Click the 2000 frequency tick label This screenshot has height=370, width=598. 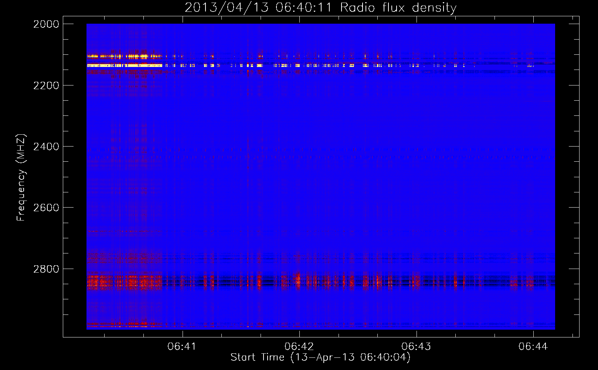click(46, 24)
